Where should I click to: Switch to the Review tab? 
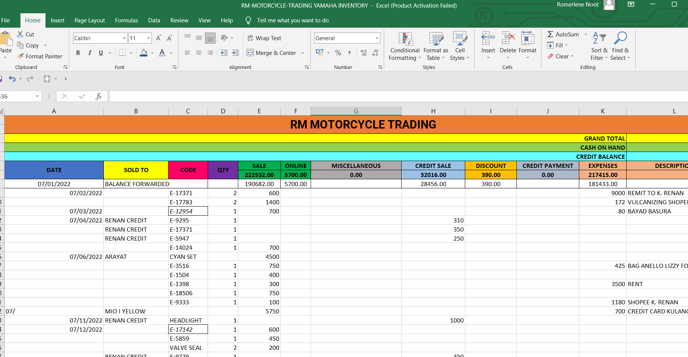click(x=179, y=20)
